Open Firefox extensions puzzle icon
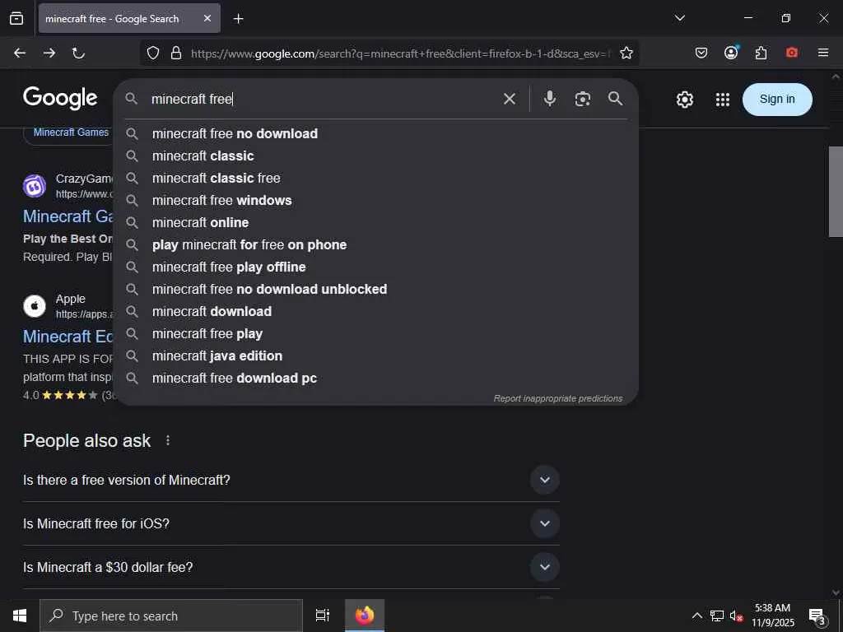The width and height of the screenshot is (843, 632). pos(761,53)
